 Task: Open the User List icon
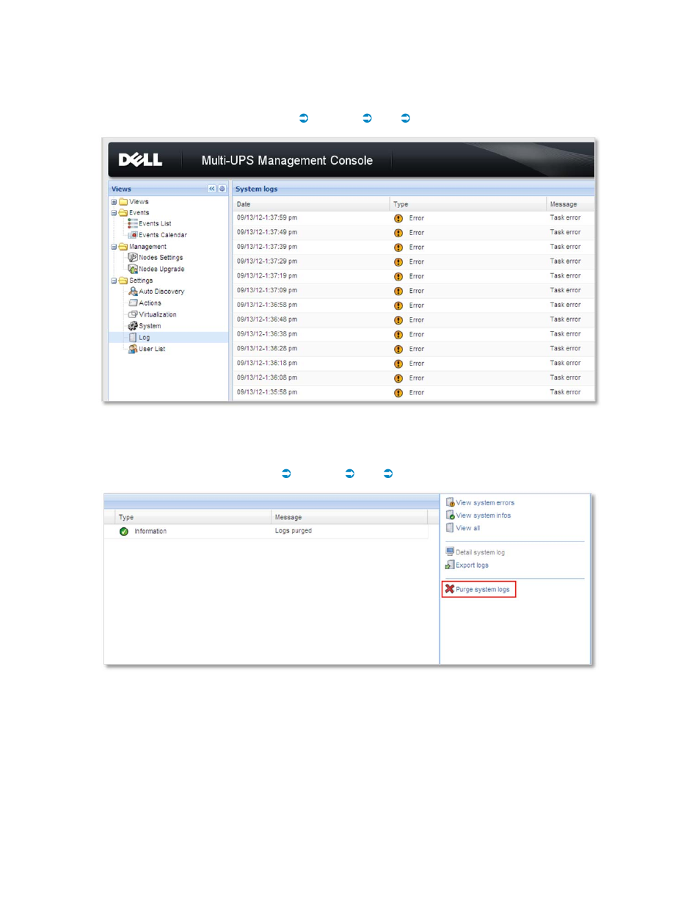click(133, 349)
